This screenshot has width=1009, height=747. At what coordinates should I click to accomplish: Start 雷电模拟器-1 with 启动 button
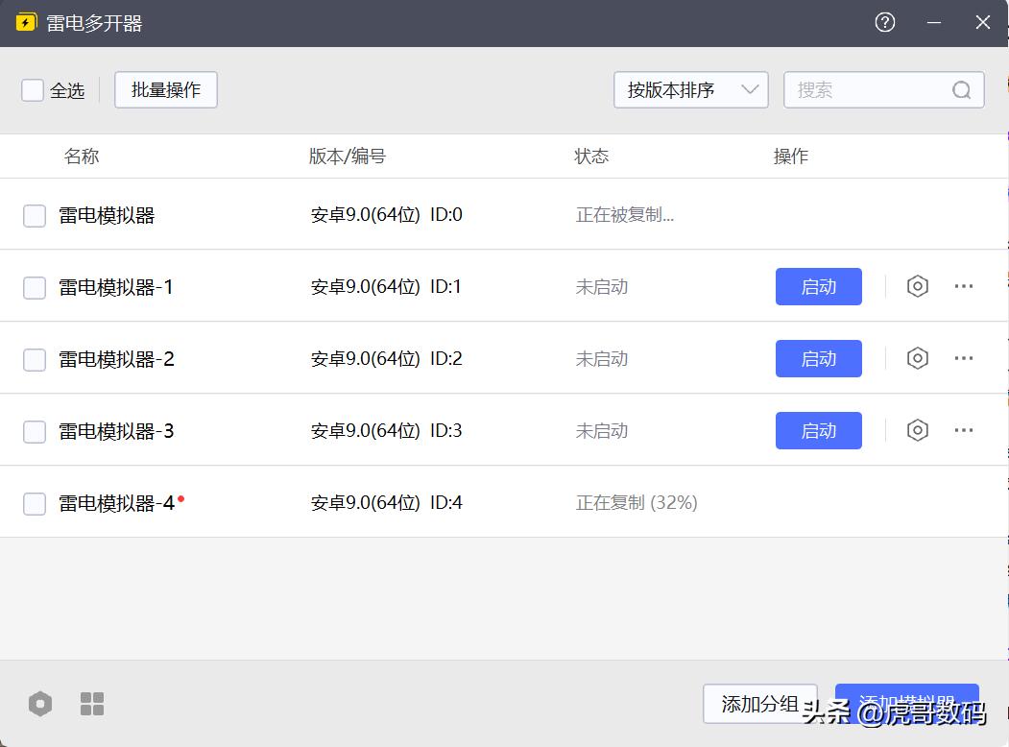(x=818, y=286)
